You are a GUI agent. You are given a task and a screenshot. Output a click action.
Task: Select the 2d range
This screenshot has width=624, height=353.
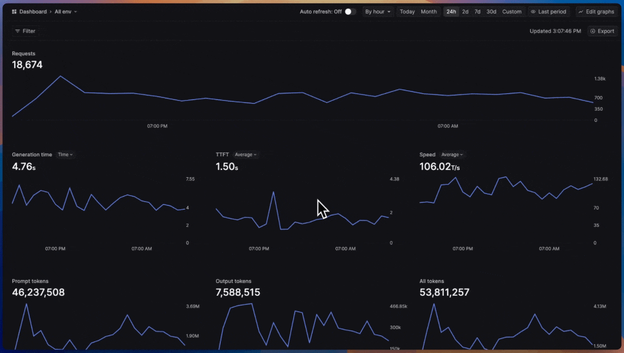[x=465, y=12]
